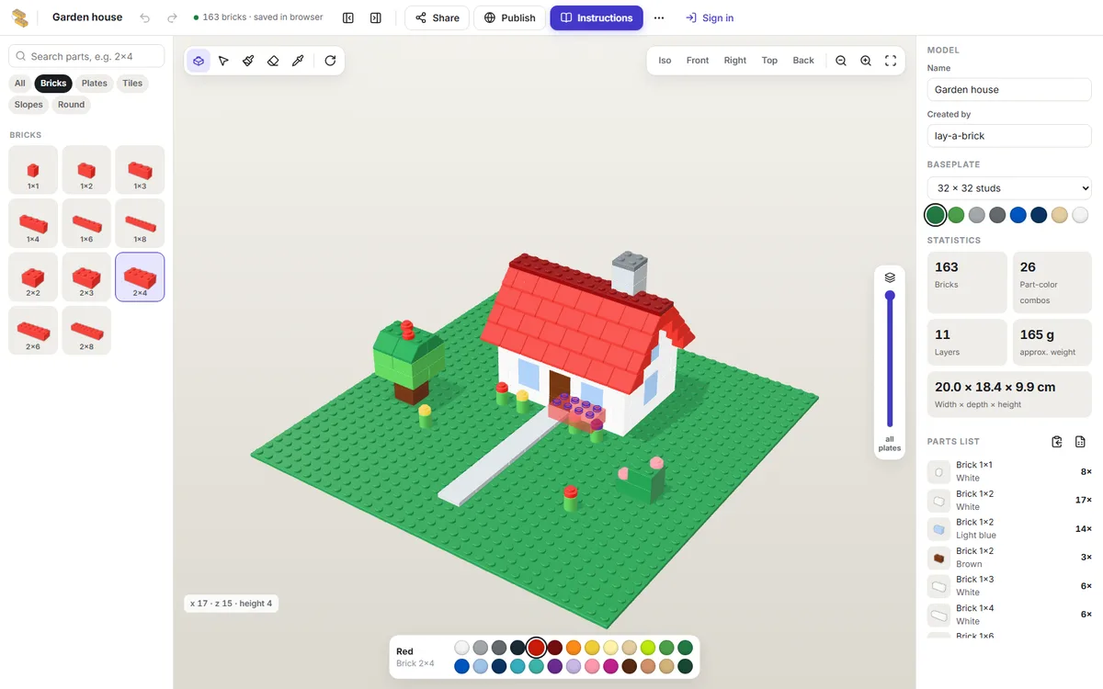
Task: Filter parts by Round
Action: (x=71, y=105)
